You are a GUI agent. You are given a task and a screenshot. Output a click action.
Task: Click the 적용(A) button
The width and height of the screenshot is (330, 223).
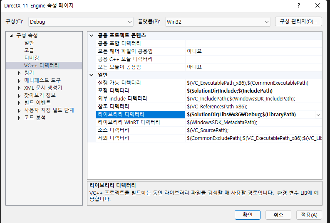click(309, 215)
